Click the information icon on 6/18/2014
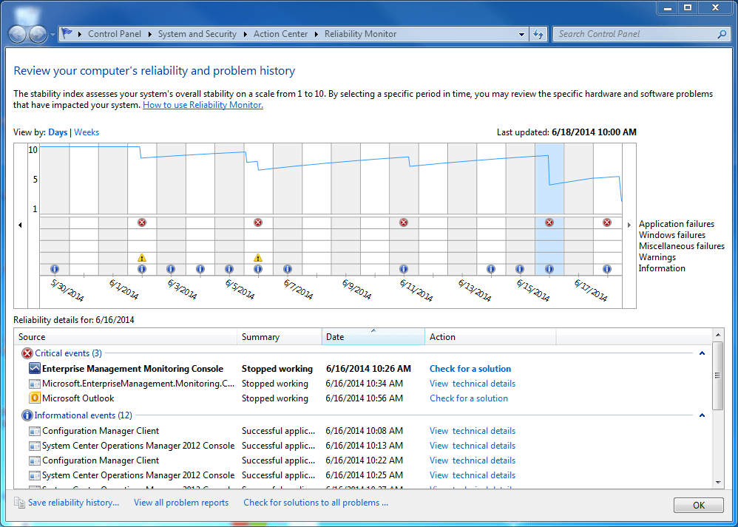The width and height of the screenshot is (738, 527). coord(606,269)
